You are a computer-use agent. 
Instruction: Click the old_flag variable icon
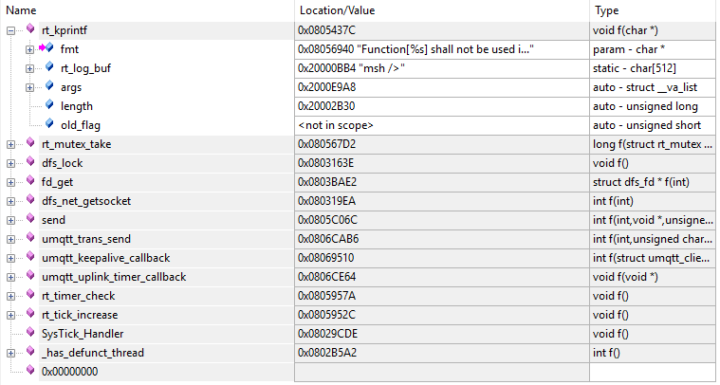coord(49,125)
